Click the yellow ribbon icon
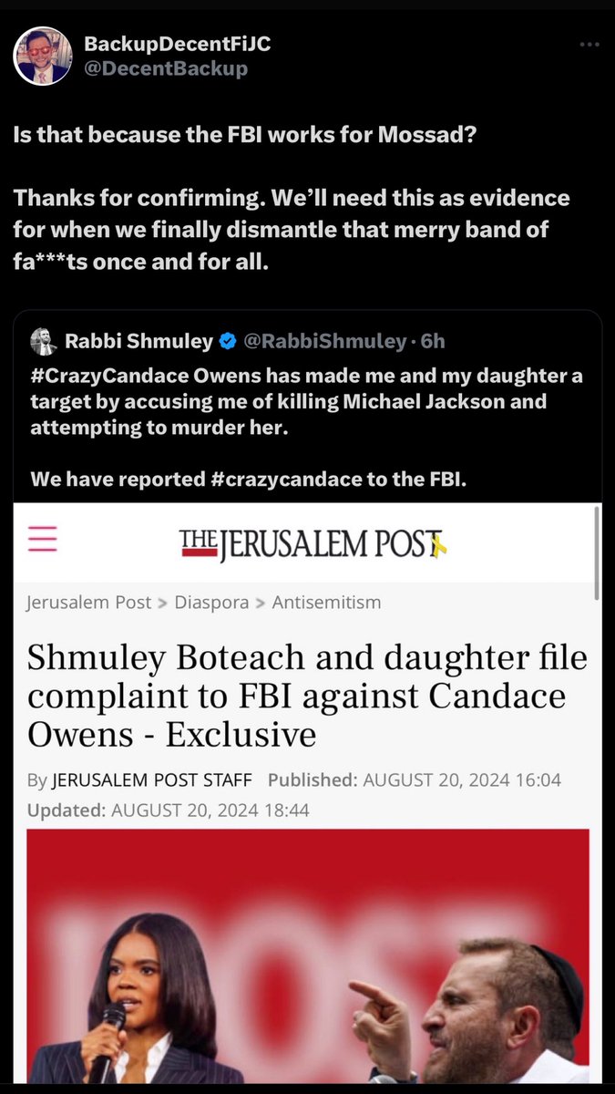This screenshot has width=615, height=1094. (439, 544)
